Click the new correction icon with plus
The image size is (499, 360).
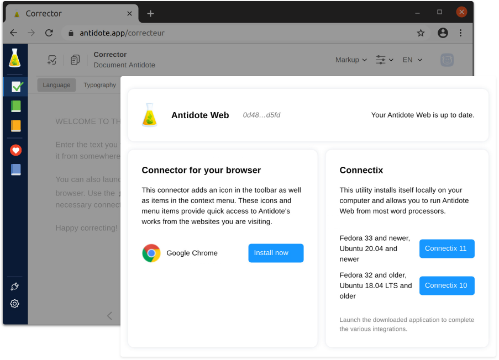(52, 60)
